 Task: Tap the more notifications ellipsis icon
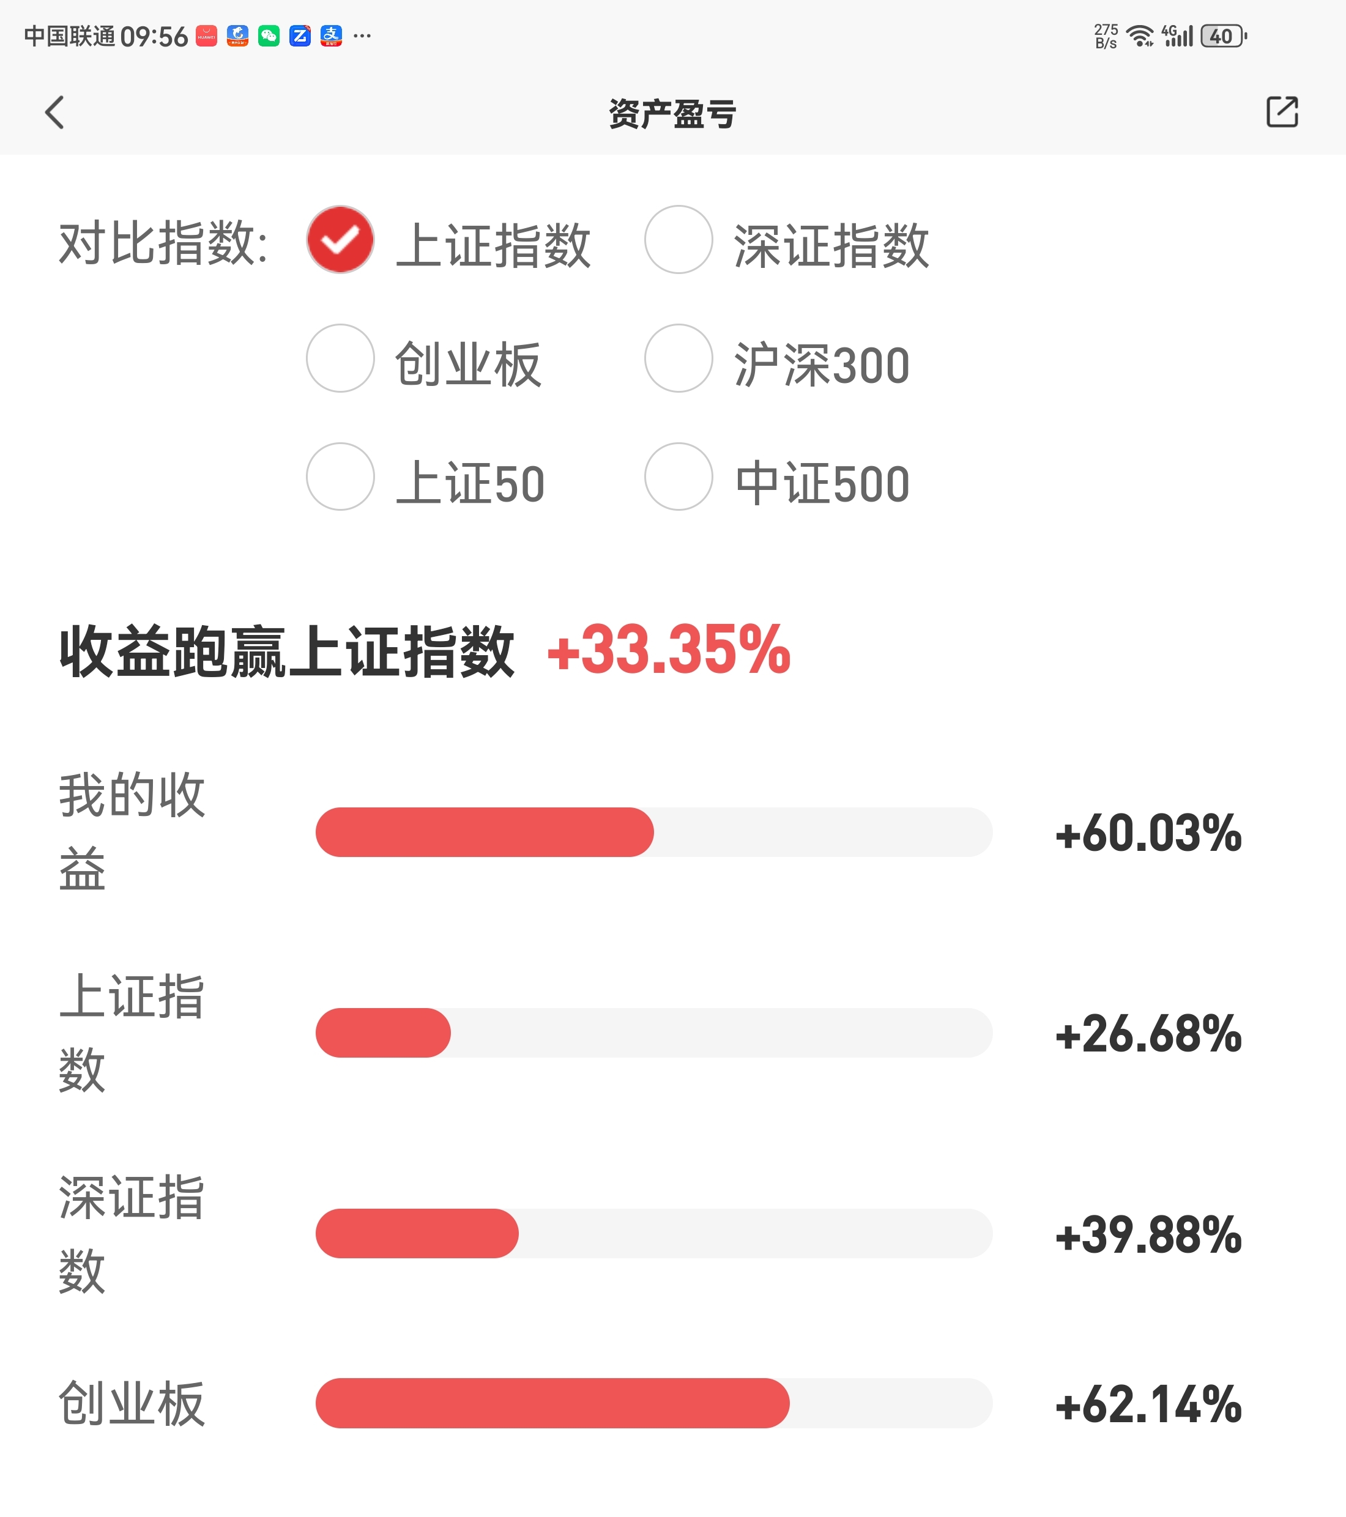click(x=362, y=35)
